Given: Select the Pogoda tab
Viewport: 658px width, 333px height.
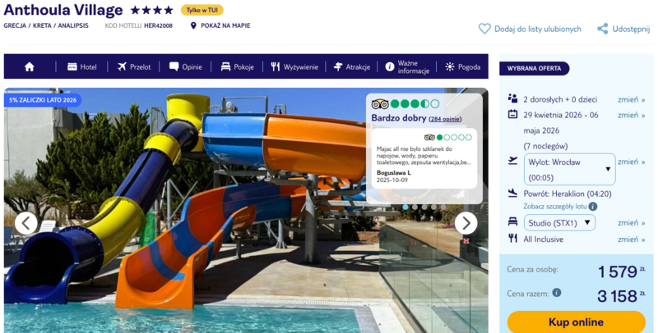Looking at the screenshot, I should pyautogui.click(x=462, y=66).
